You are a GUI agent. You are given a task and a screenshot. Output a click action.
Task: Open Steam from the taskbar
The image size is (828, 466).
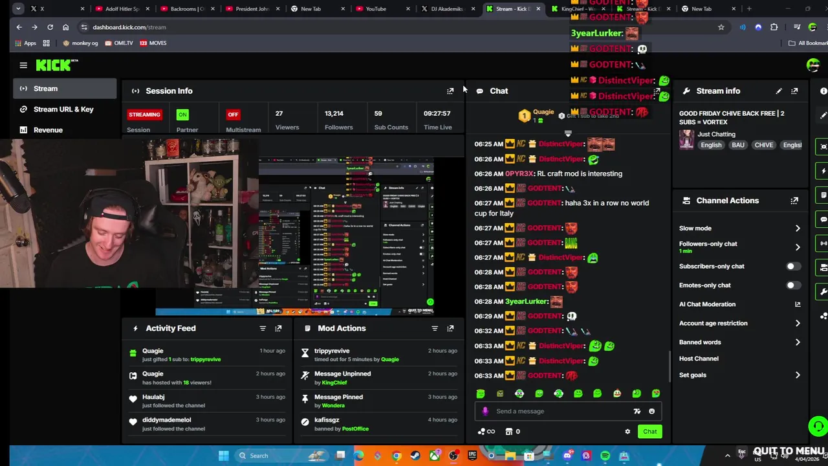415,456
